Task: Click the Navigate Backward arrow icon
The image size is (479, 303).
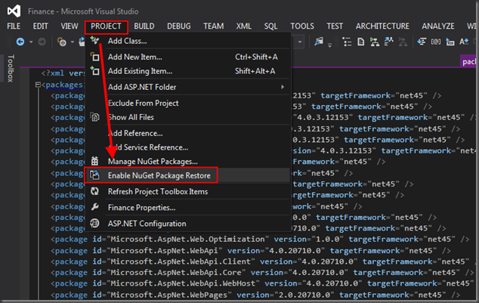Action: coord(20,42)
